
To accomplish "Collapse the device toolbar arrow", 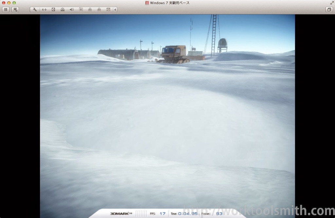I will tap(115, 9).
